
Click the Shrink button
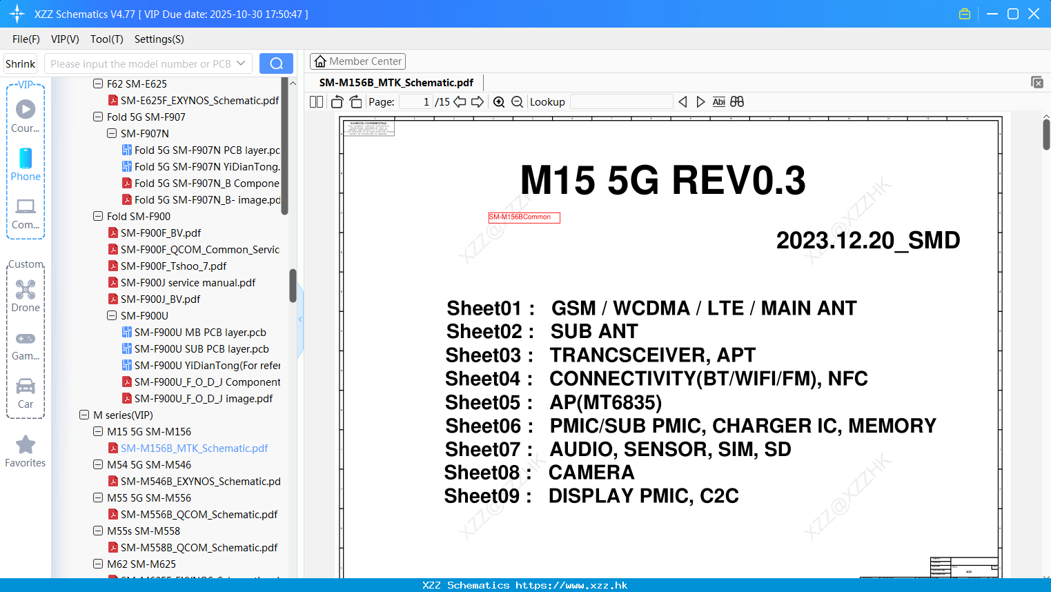pyautogui.click(x=21, y=63)
